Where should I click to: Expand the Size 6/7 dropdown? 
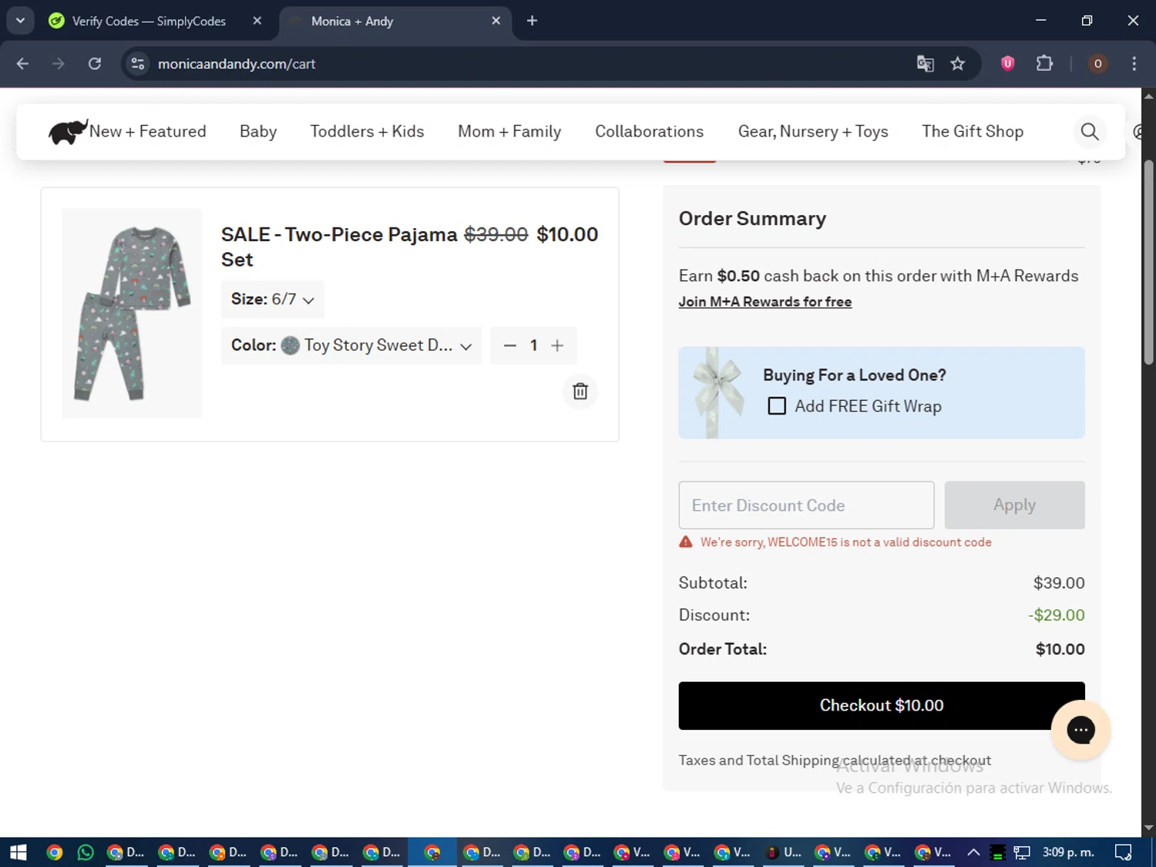(273, 299)
